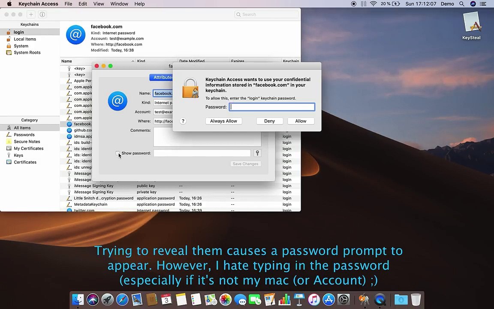The height and width of the screenshot is (309, 494).
Task: Open the View menu
Action: [99, 4]
